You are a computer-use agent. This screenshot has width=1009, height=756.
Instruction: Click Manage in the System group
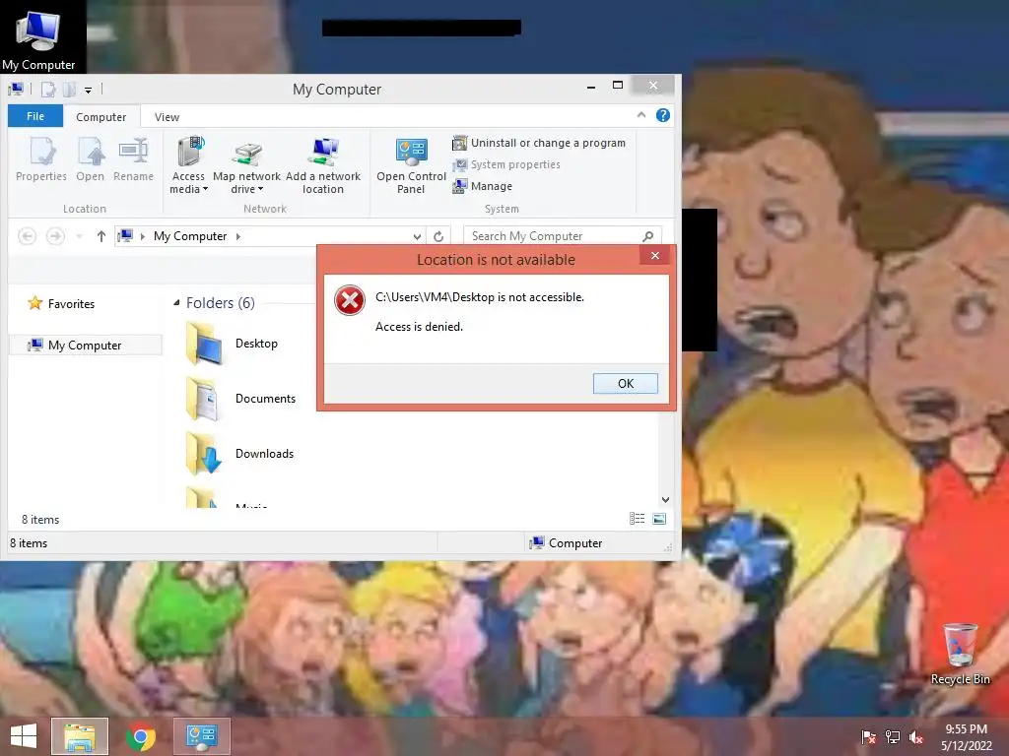point(483,186)
